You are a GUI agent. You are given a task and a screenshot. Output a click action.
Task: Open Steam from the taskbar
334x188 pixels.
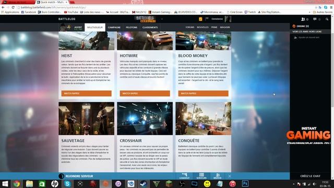[144, 184]
